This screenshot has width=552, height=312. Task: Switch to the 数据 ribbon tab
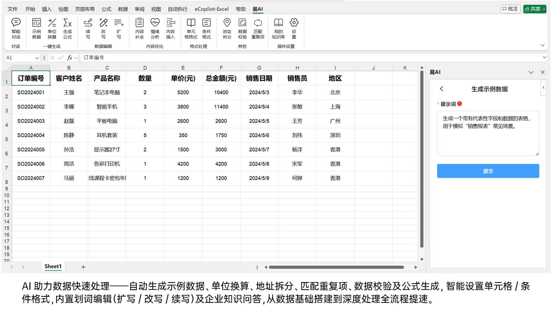[123, 9]
